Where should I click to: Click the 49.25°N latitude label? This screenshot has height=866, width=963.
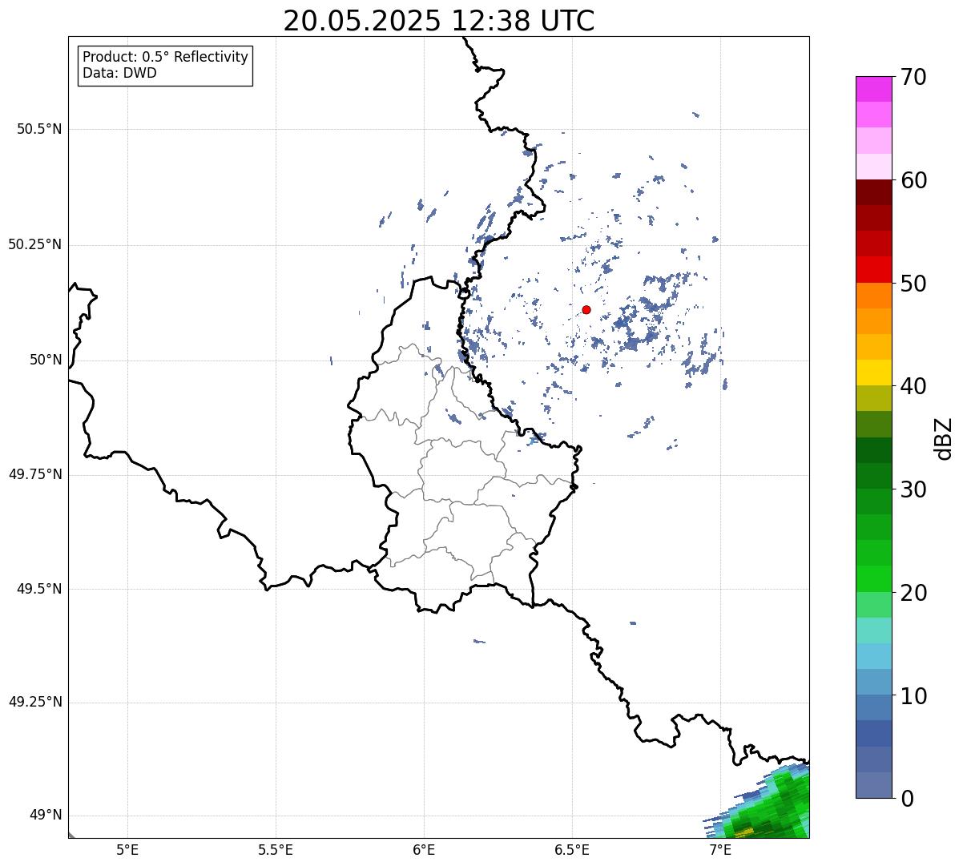click(35, 702)
